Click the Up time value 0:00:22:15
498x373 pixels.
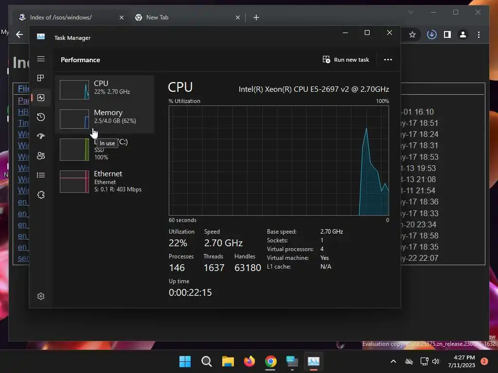190,292
